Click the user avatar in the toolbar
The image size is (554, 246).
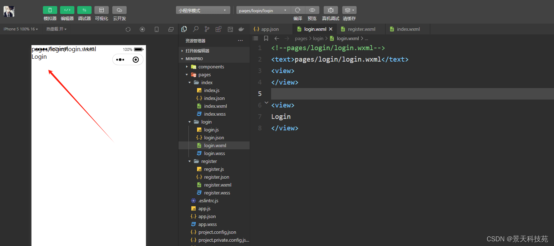coord(9,11)
